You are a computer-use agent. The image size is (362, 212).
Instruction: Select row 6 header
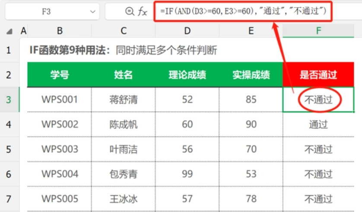(x=9, y=174)
